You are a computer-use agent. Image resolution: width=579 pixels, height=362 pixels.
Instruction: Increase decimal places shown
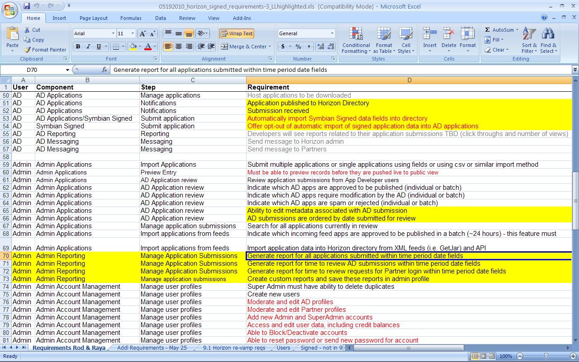point(320,47)
